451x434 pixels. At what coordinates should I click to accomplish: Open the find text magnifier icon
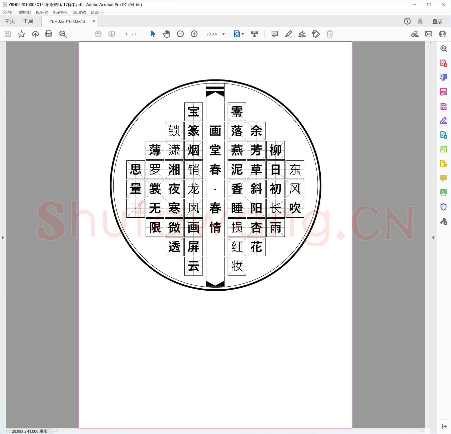63,34
